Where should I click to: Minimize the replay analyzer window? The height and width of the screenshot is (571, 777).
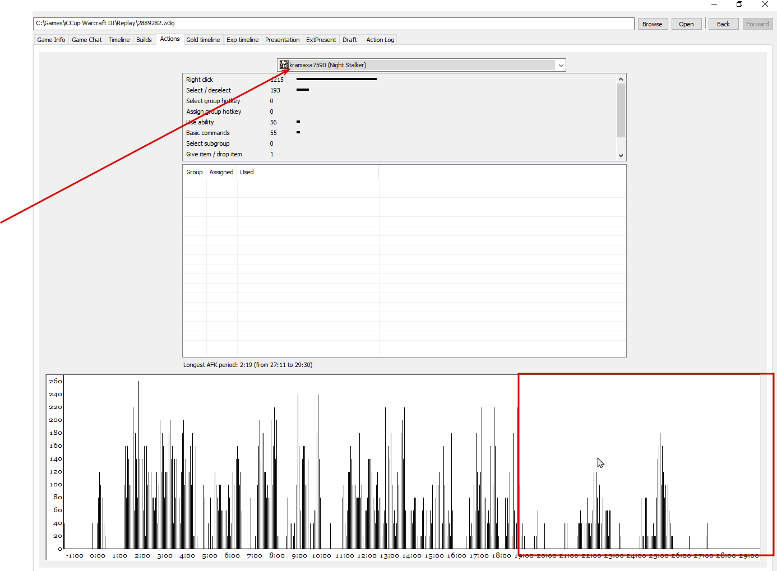[x=714, y=4]
